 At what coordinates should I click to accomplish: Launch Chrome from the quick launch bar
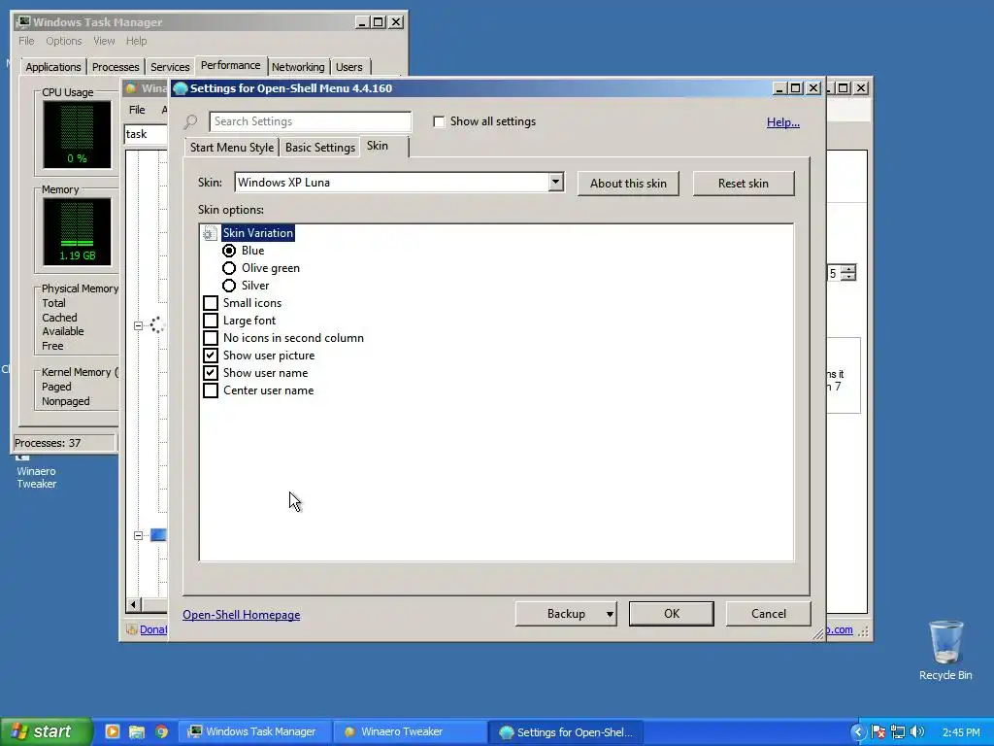coord(162,731)
